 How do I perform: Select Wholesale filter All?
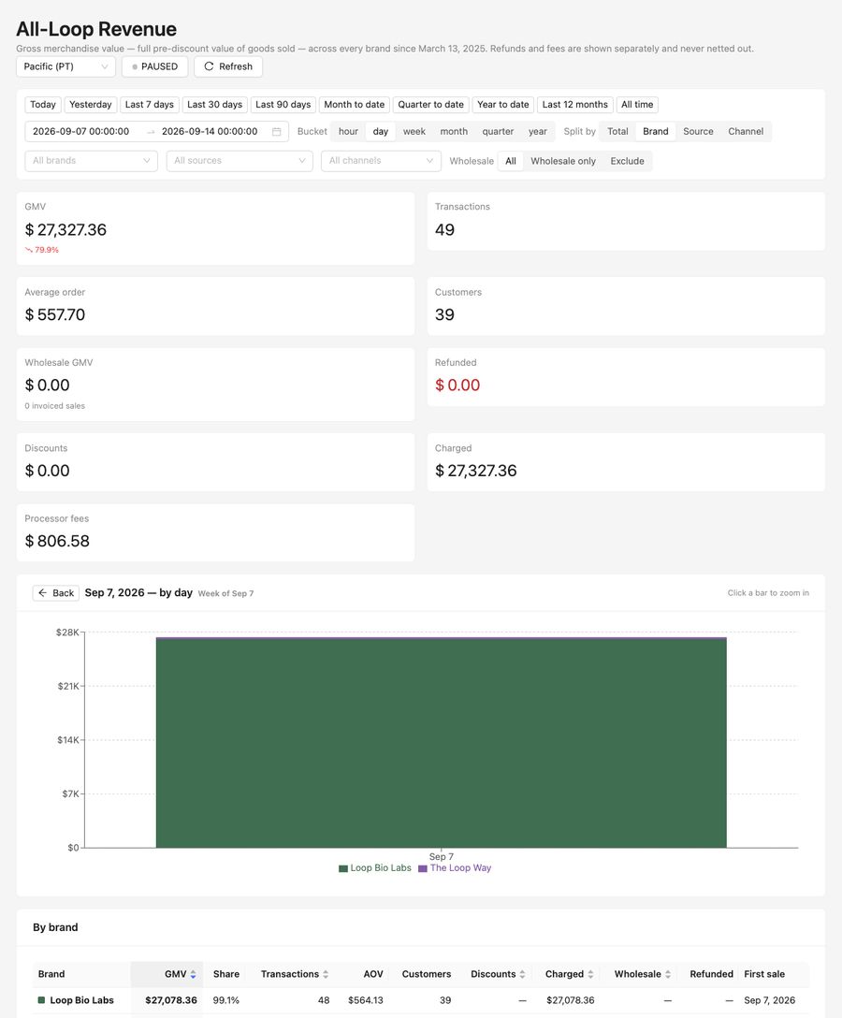tap(511, 161)
